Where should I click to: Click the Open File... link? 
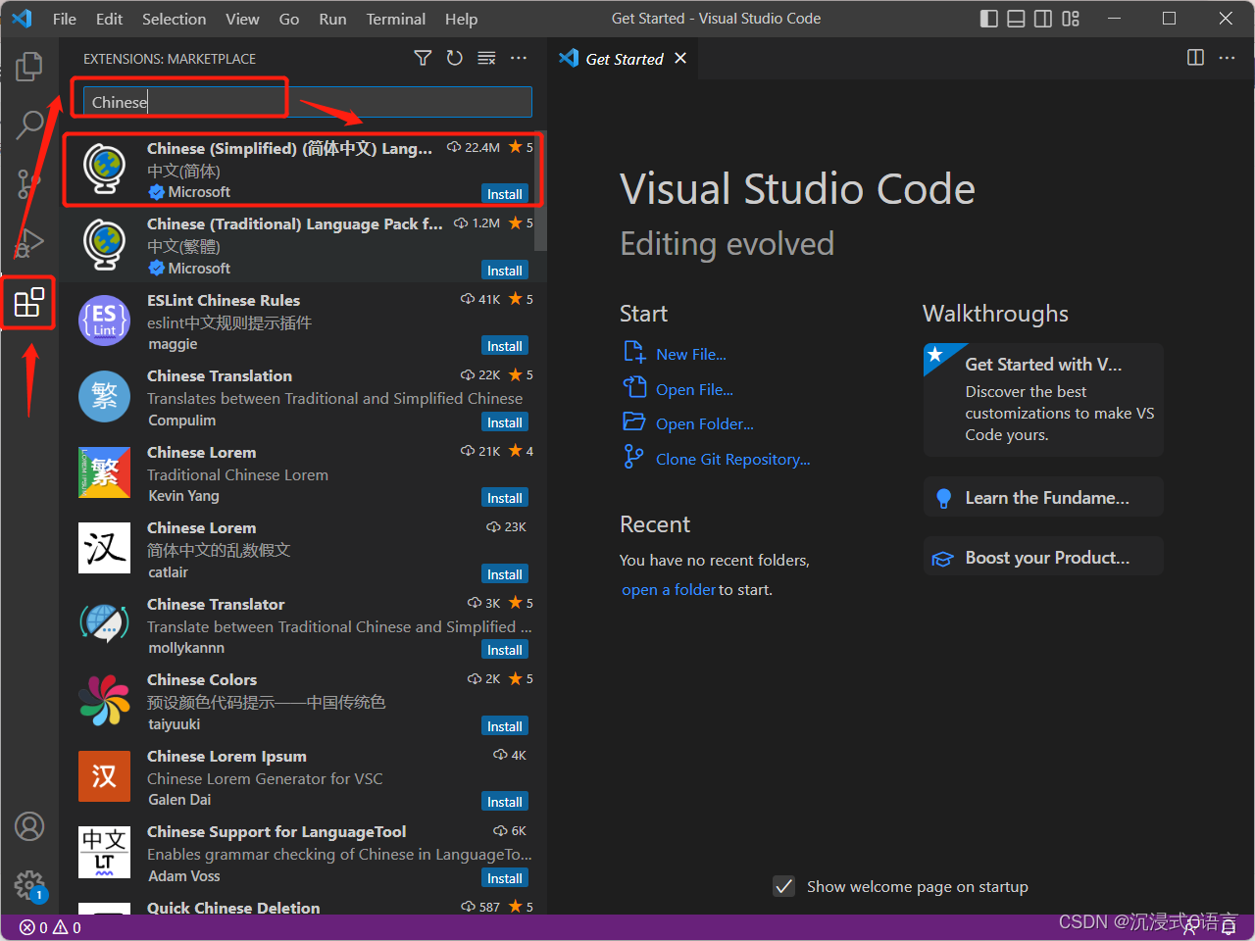click(694, 389)
